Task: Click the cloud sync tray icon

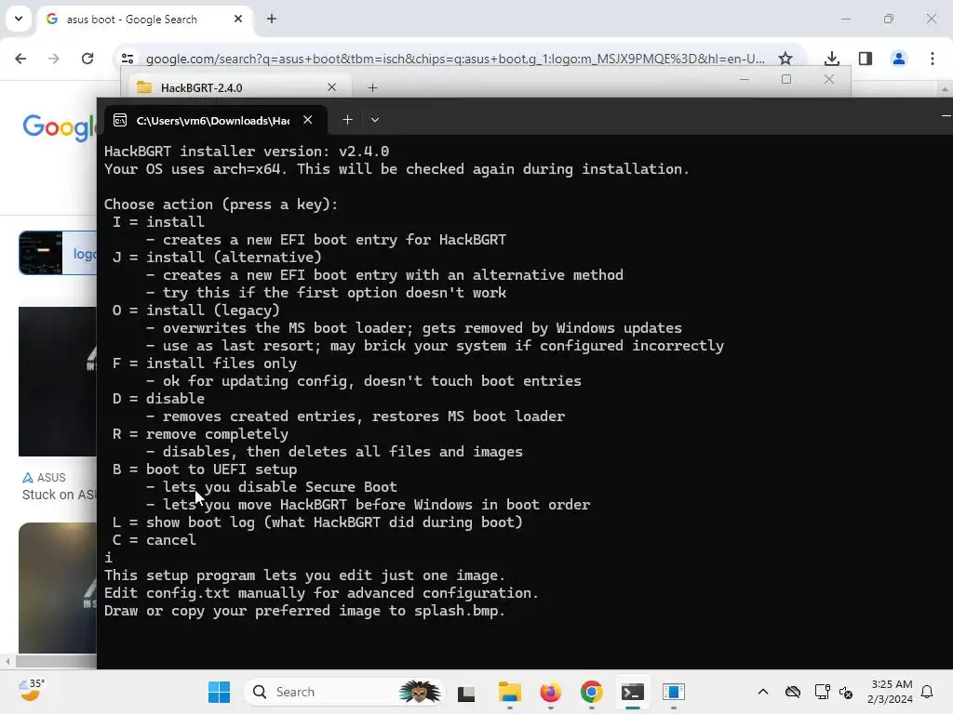Action: pyautogui.click(x=793, y=692)
